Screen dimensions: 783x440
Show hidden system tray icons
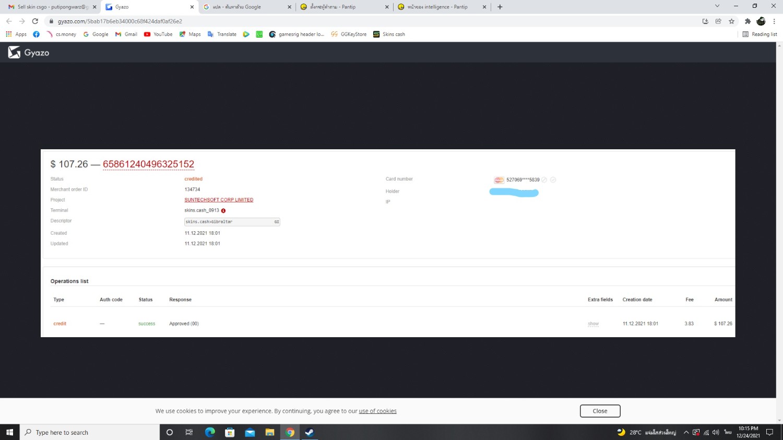click(686, 432)
